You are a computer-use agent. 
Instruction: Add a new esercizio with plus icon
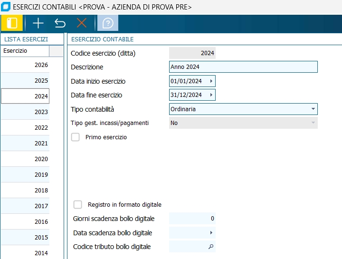coord(38,23)
